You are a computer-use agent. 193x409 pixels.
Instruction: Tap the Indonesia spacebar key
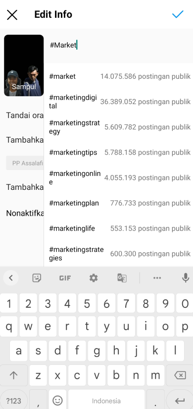[x=106, y=401]
